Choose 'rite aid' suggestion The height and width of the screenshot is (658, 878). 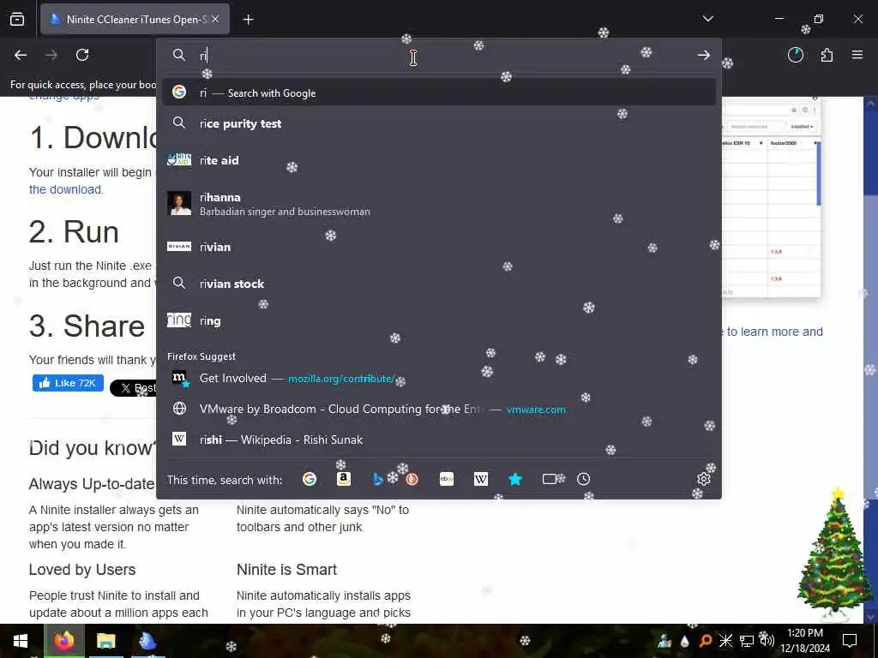[439, 160]
